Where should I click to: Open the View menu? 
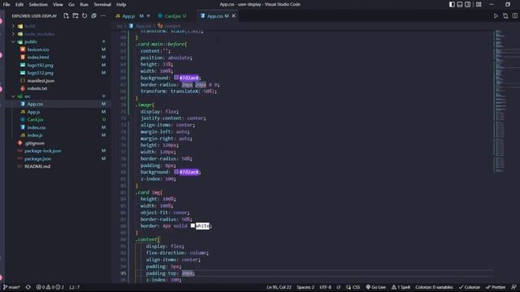click(58, 5)
